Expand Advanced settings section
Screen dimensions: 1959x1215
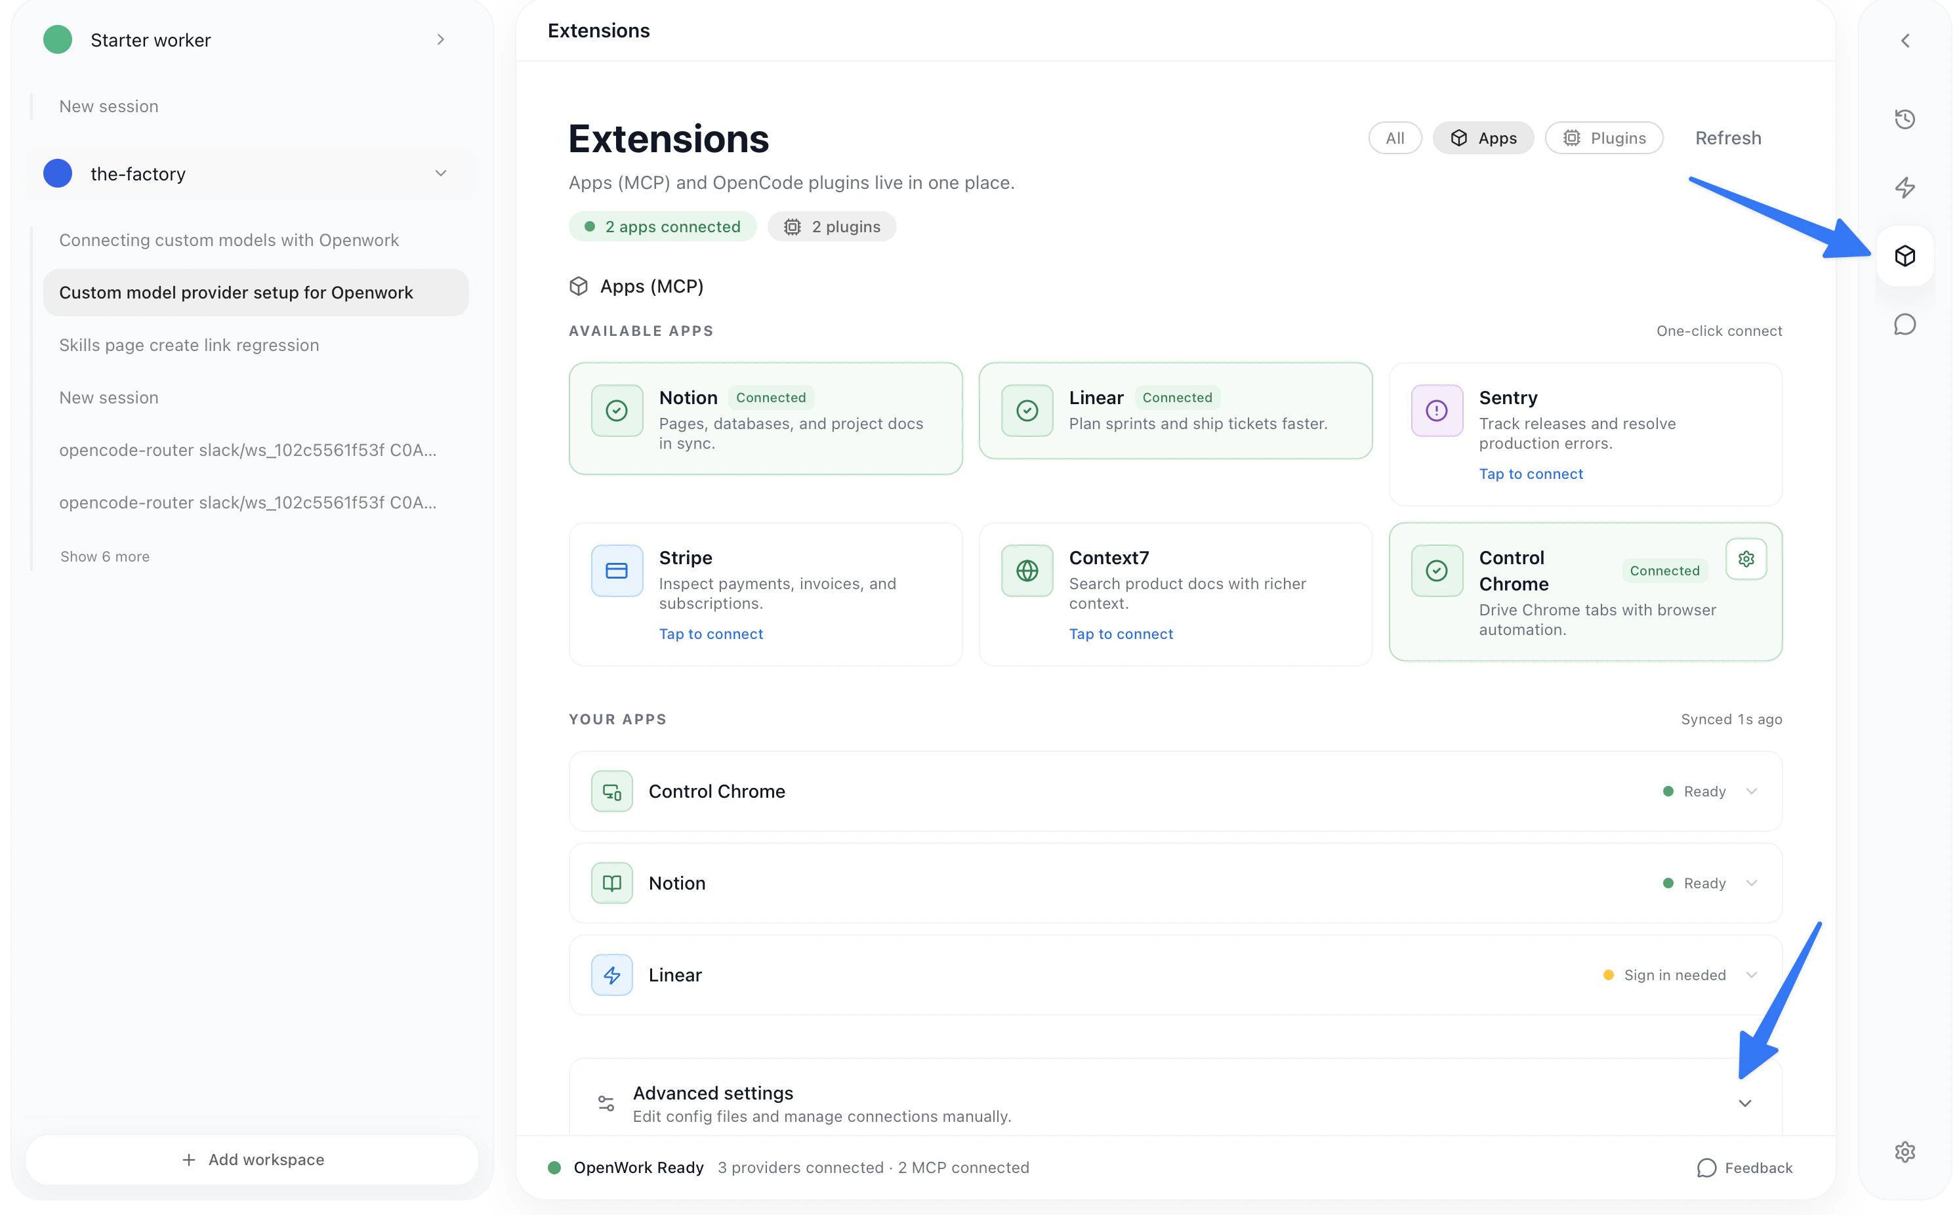tap(1744, 1103)
